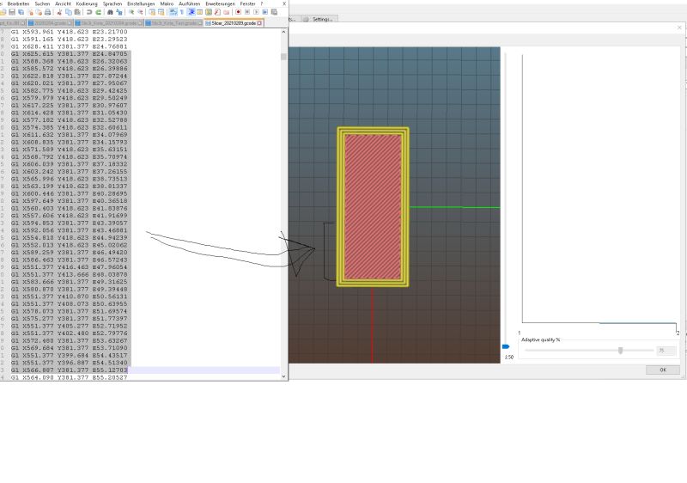Open the Folder as Workspace icon
This screenshot has height=483, width=687.
tap(226, 12)
